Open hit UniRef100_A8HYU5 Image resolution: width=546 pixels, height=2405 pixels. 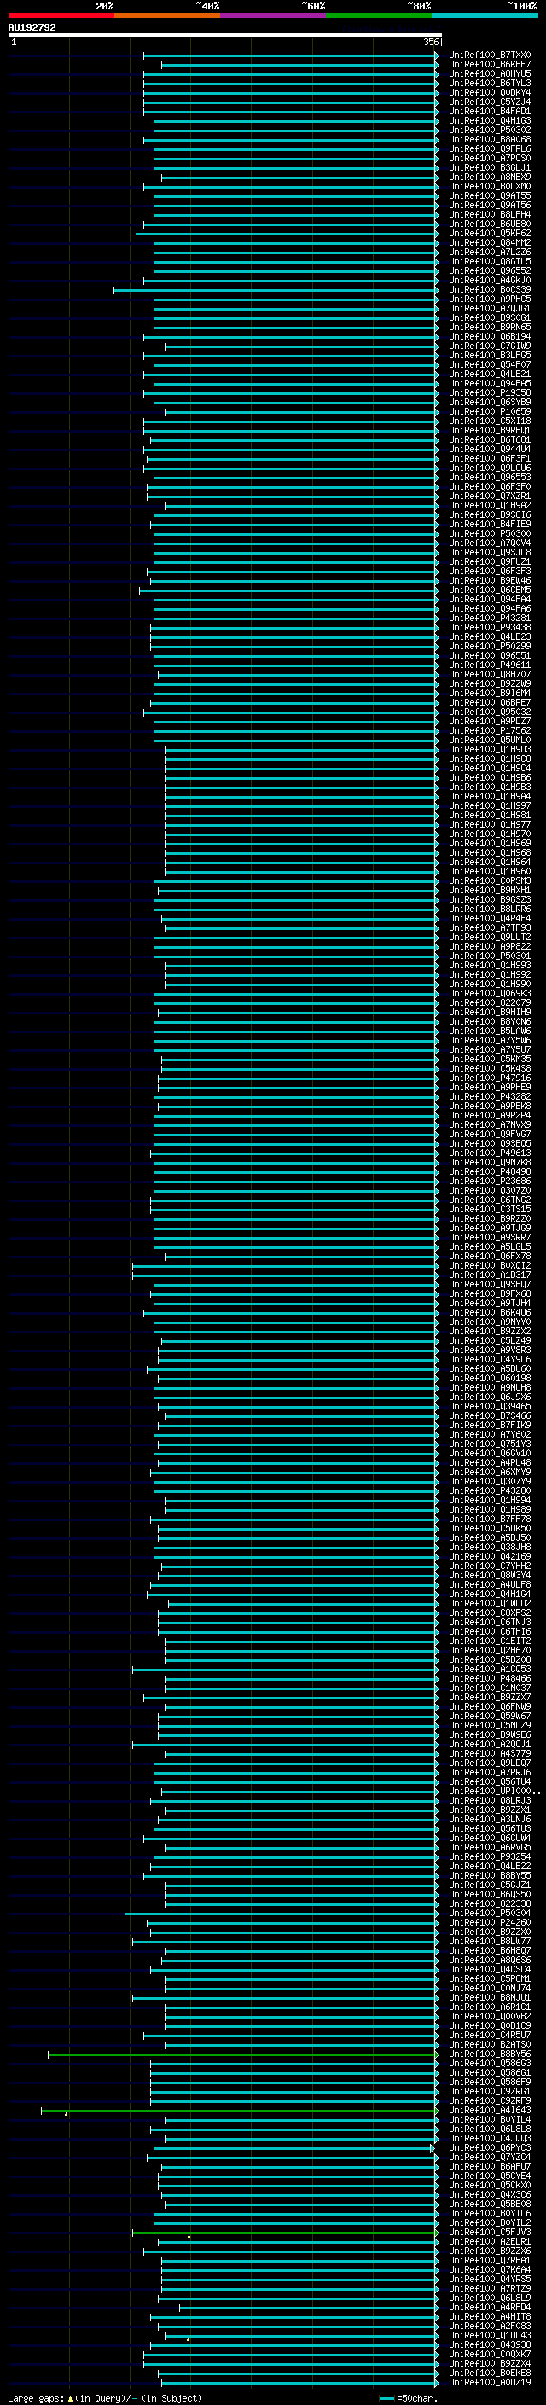489,73
